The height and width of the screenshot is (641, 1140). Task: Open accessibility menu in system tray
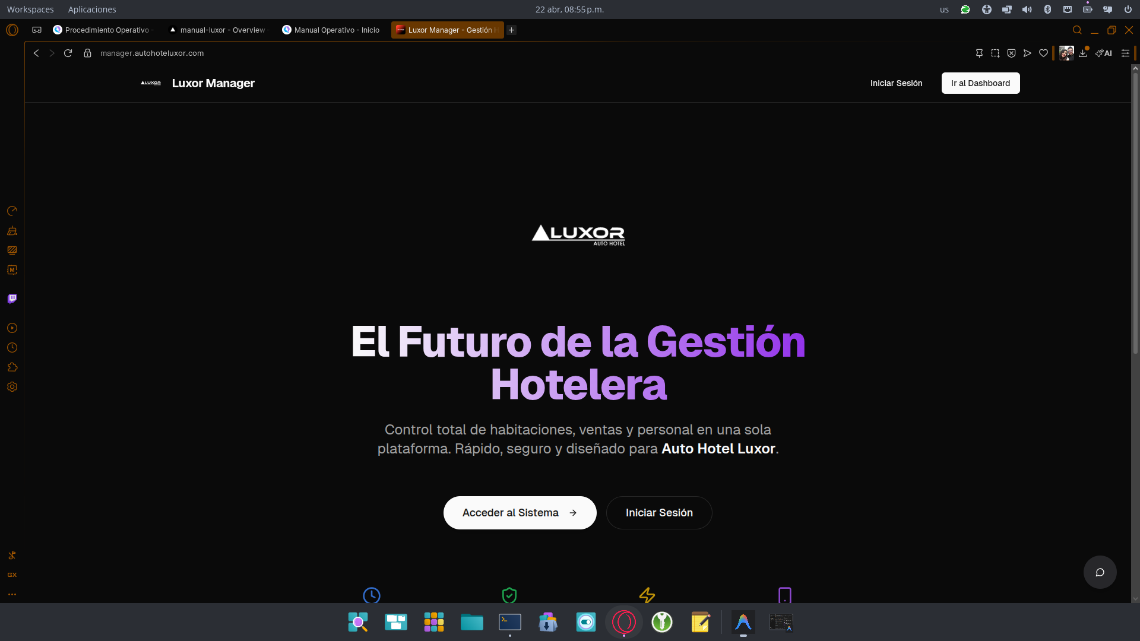[986, 9]
